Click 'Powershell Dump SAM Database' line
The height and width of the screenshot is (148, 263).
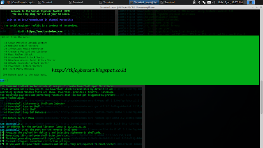pyautogui.click(x=25, y=112)
